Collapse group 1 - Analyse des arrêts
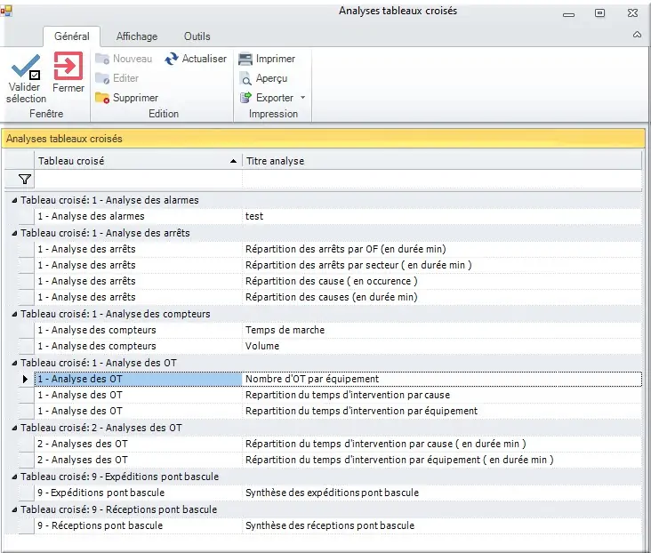 (14, 233)
